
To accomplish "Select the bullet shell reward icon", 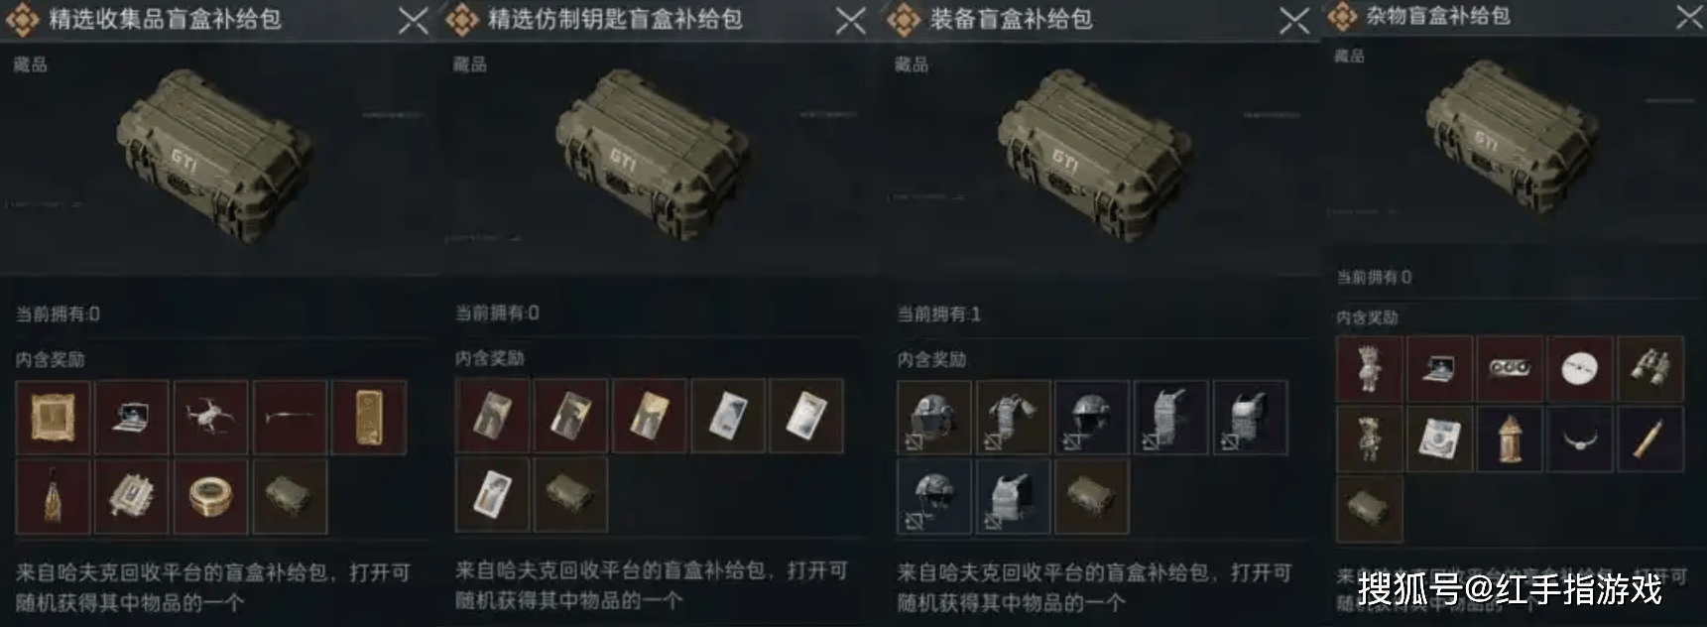I will coord(1650,439).
